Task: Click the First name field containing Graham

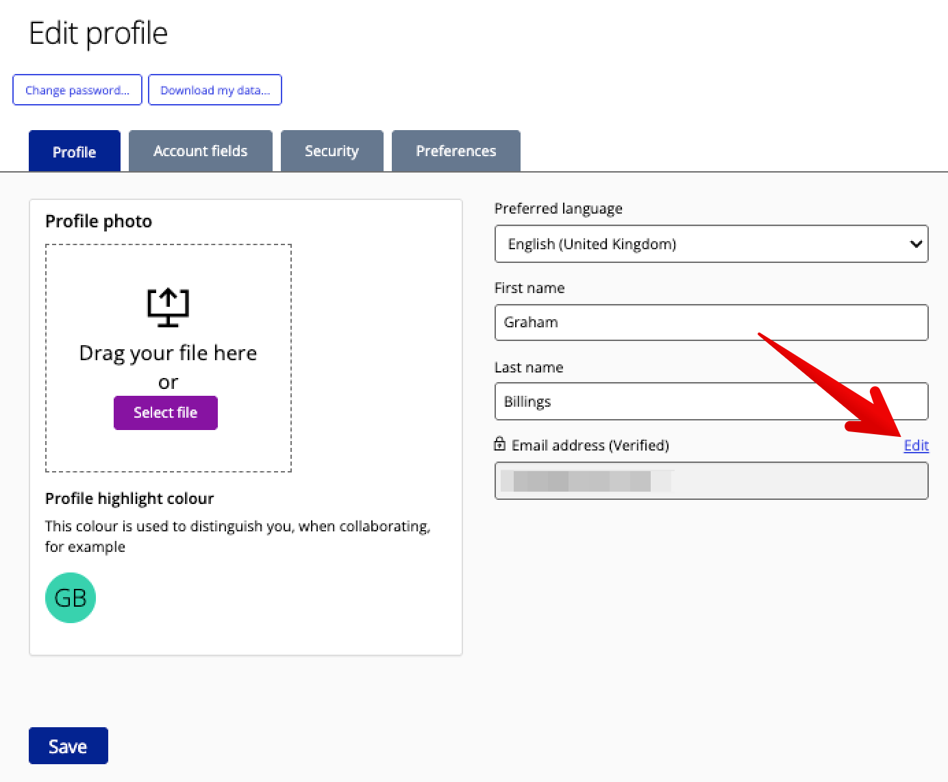Action: (711, 323)
